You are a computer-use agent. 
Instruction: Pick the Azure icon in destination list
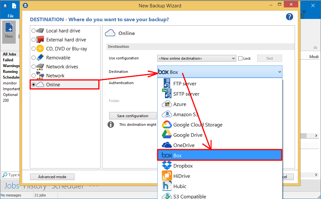(167, 104)
